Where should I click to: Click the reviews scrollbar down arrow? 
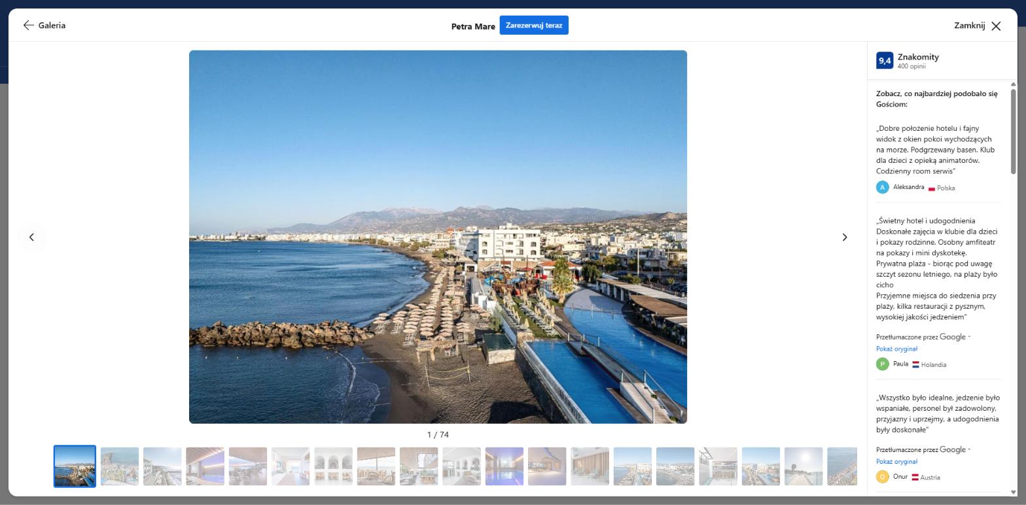(1014, 493)
